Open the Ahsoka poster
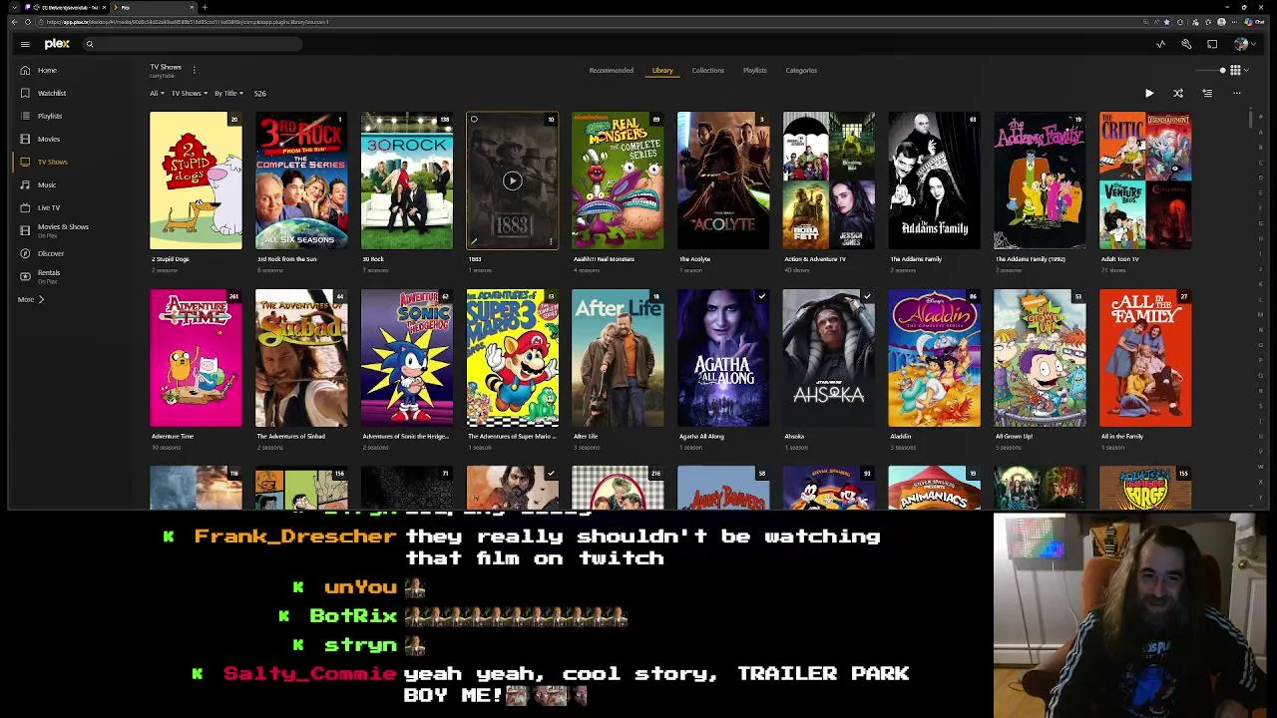Viewport: 1277px width, 718px height. point(829,358)
